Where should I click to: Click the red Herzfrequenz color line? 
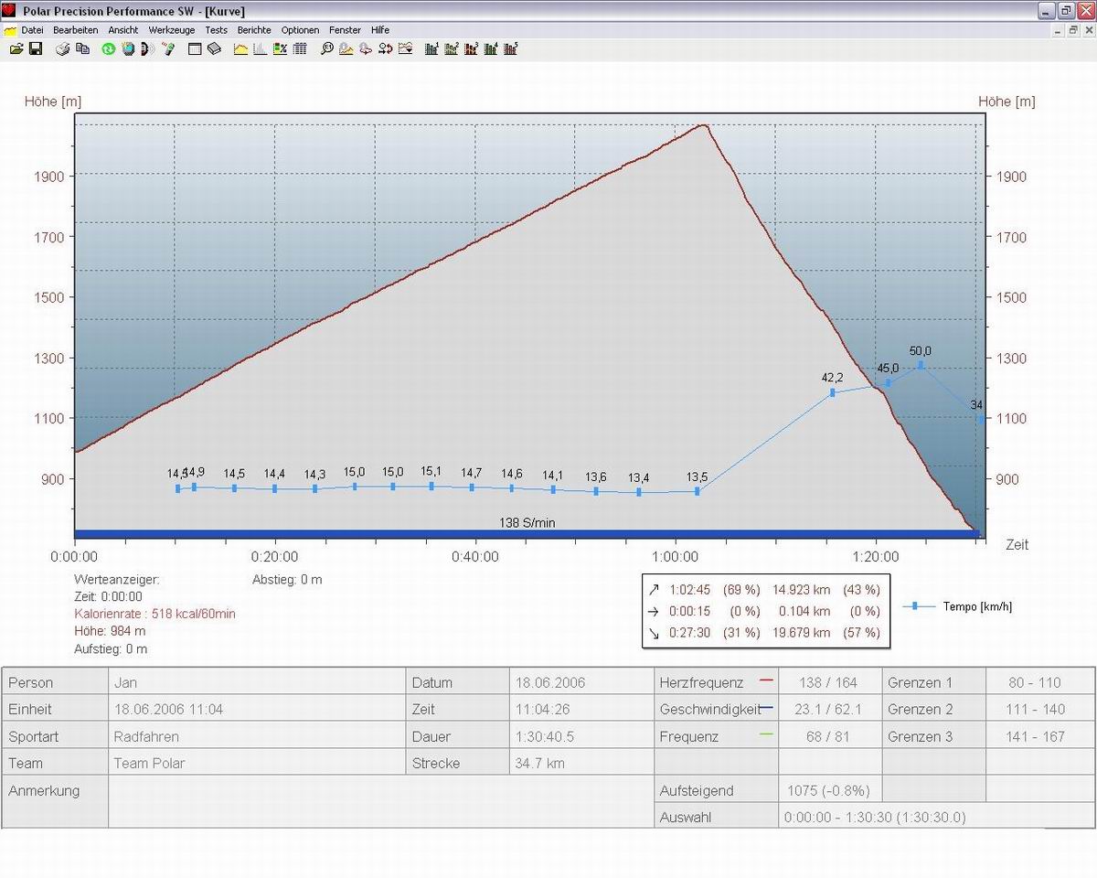(766, 681)
